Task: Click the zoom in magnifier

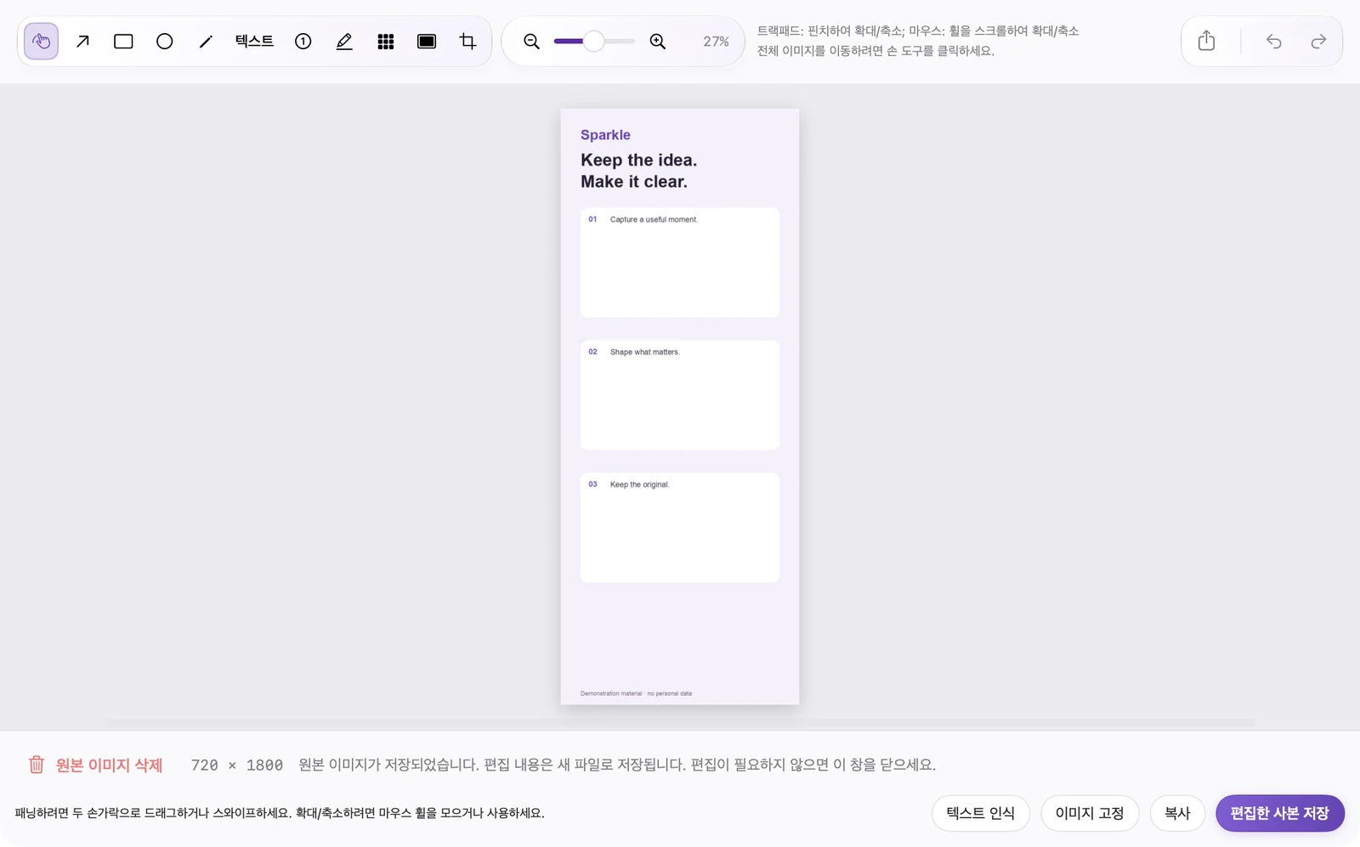Action: pyautogui.click(x=658, y=42)
